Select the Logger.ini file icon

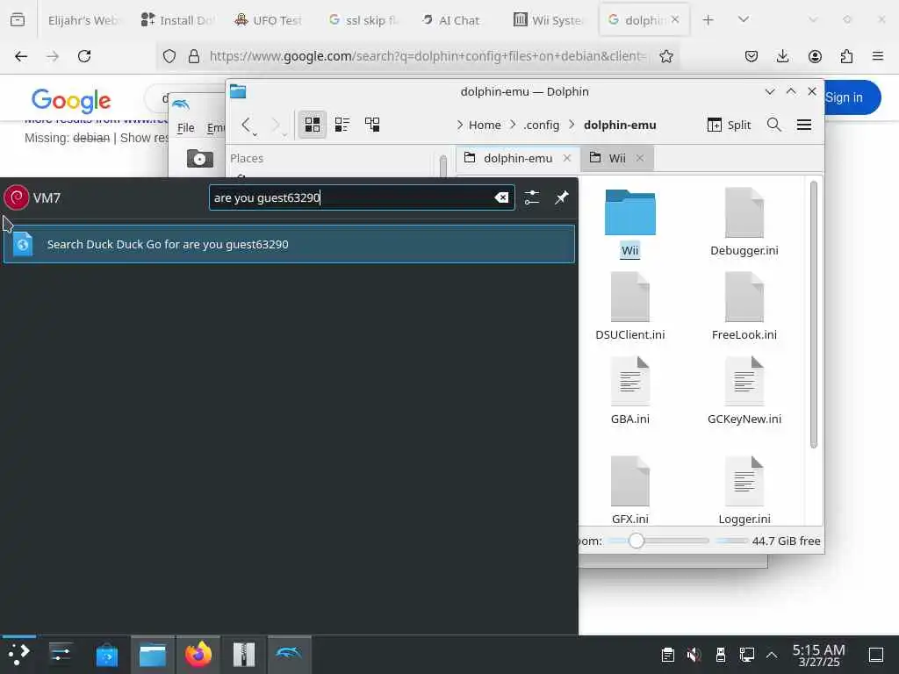coord(744,482)
